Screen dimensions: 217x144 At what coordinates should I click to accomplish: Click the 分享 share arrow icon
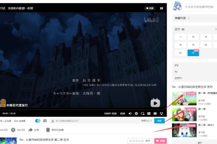pyautogui.click(x=30, y=130)
